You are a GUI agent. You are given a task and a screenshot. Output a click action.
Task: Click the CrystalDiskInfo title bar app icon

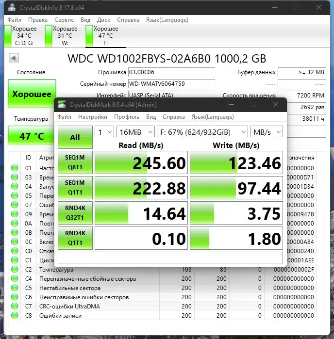(12, 7)
